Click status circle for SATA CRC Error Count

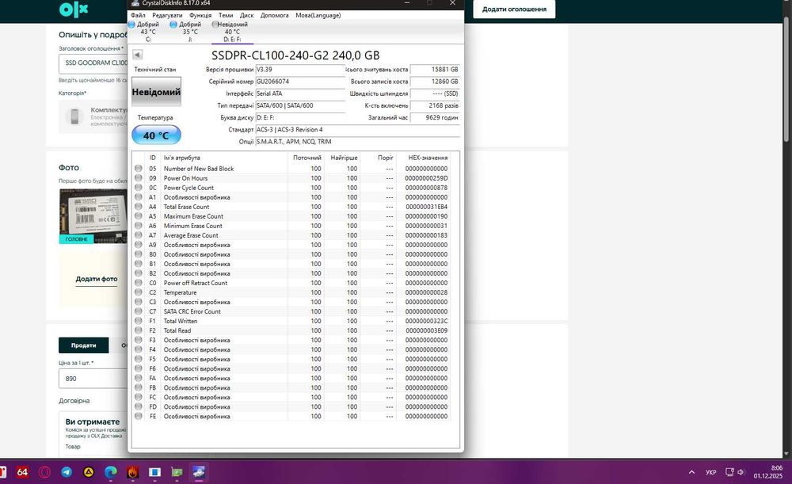138,311
